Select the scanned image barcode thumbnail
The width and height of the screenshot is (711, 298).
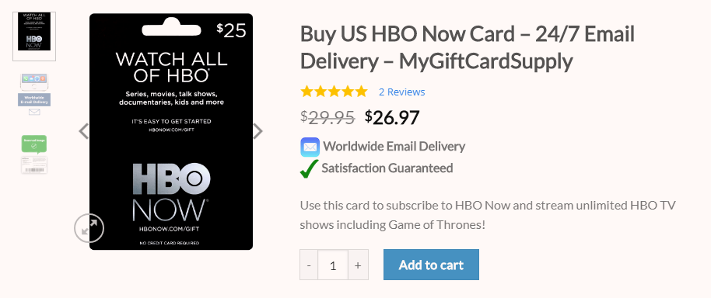pos(34,154)
